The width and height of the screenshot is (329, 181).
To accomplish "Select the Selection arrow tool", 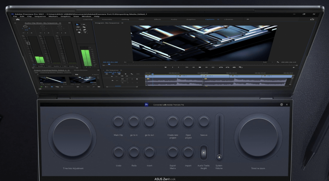I will pyautogui.click(x=78, y=25).
